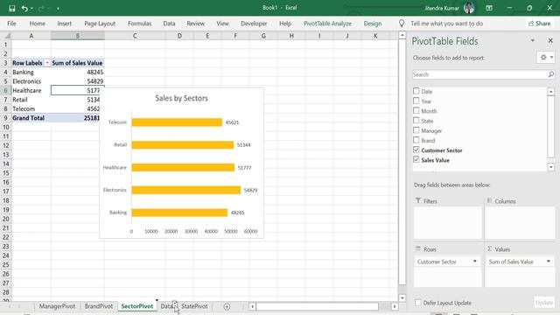Open Ribbon Display Options icon
This screenshot has height=315, width=560.
489,8
